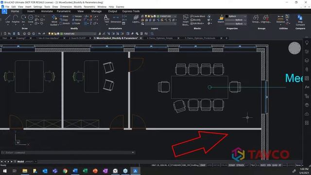
Task: Open the Layers panel button
Action: [x=136, y=19]
